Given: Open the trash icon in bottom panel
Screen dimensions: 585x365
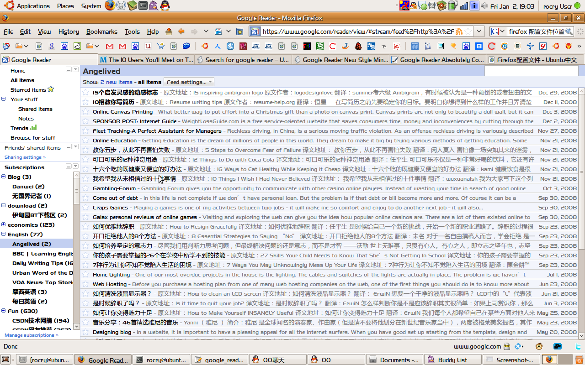Looking at the screenshot, I should click(x=579, y=360).
